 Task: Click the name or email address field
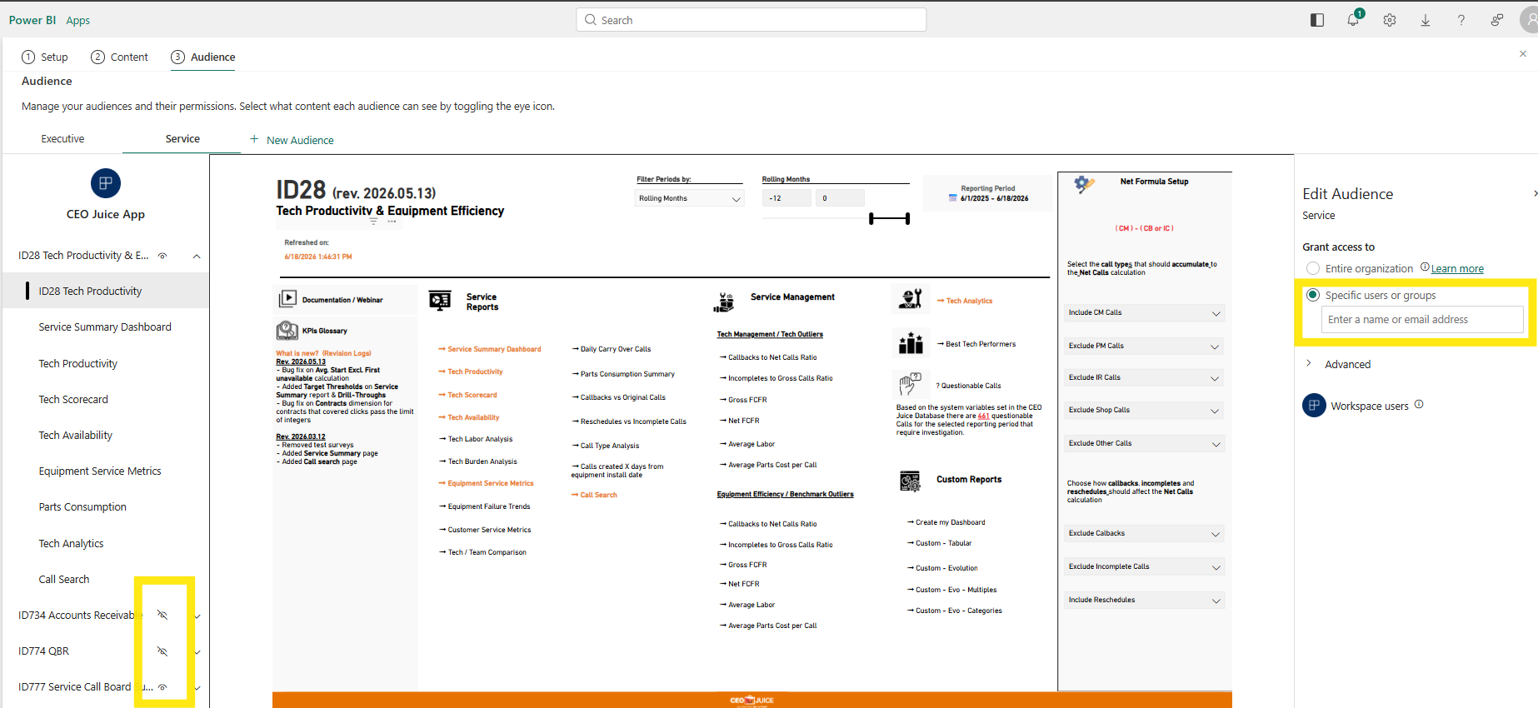[x=1422, y=320]
